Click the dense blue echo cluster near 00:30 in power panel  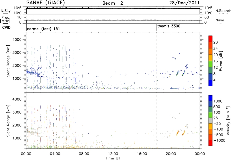click(x=32, y=72)
